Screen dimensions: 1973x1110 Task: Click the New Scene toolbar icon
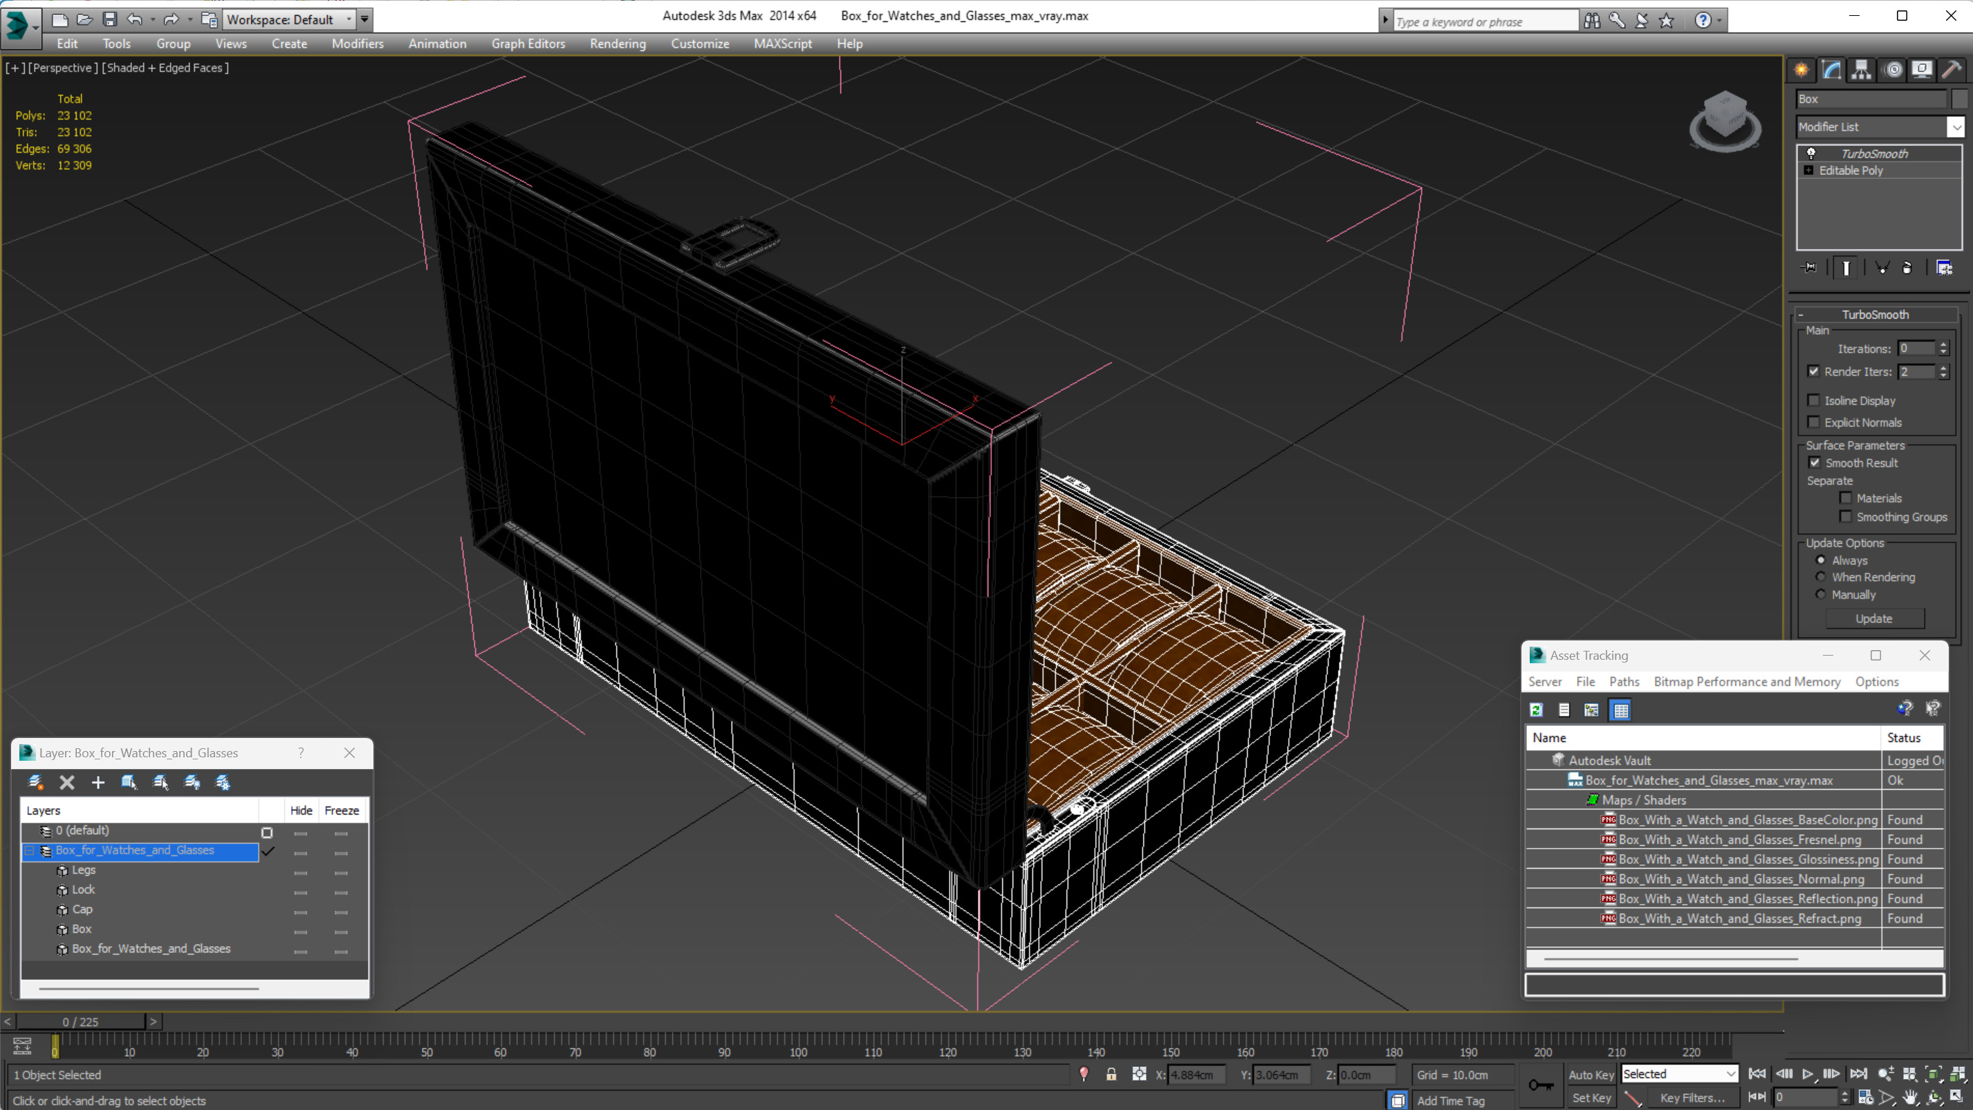point(59,19)
